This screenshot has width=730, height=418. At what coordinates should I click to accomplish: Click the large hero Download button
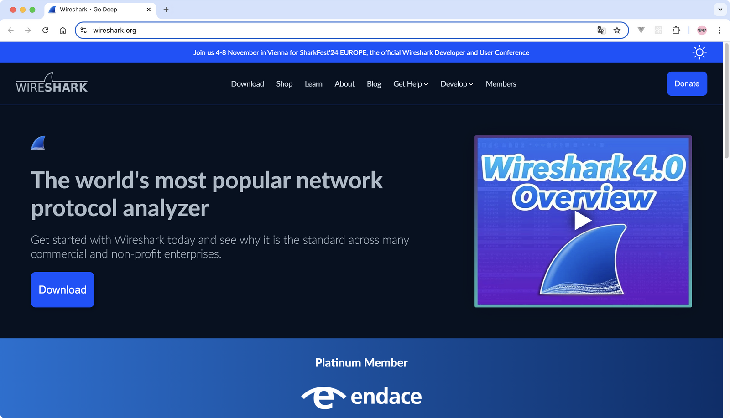coord(63,290)
